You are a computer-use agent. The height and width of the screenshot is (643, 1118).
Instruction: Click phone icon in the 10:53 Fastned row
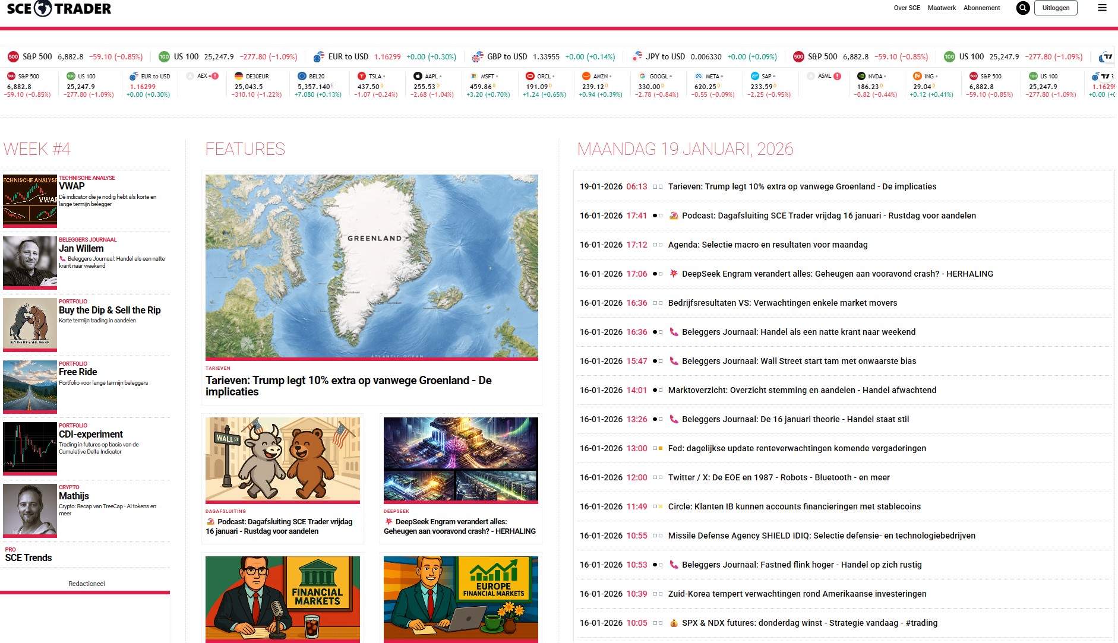point(674,565)
